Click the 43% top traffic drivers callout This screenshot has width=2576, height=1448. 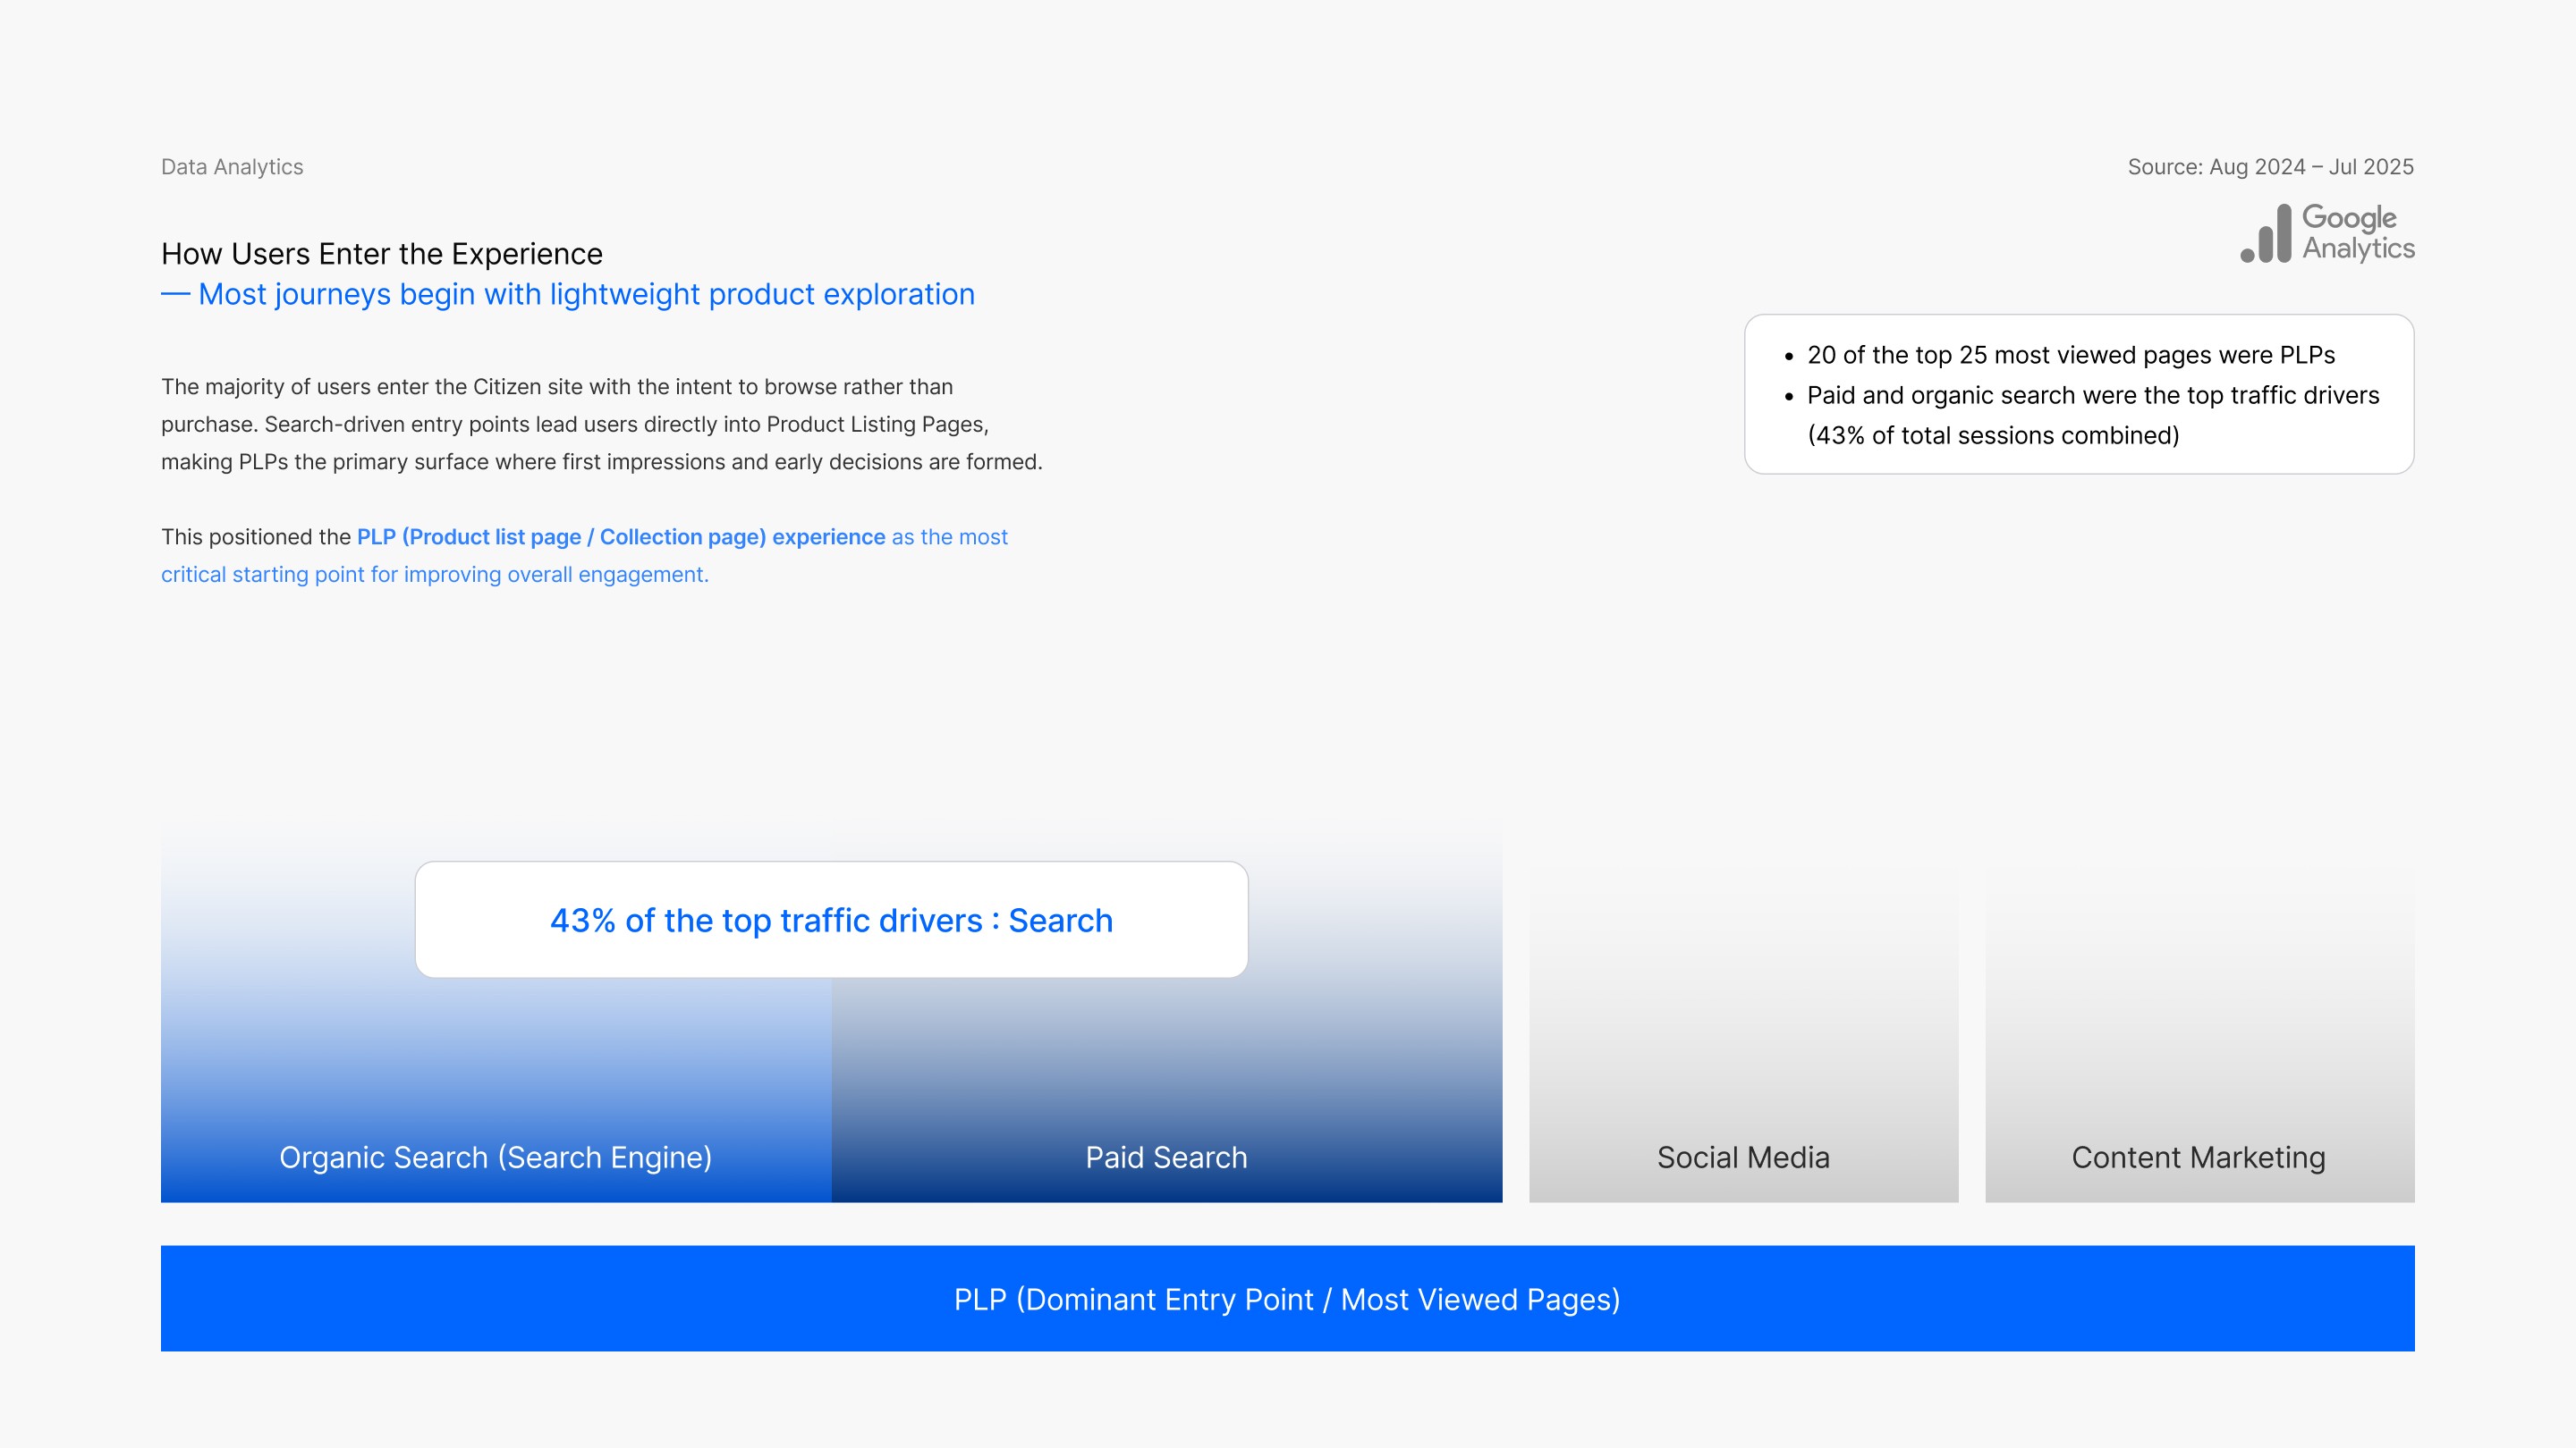click(x=831, y=920)
